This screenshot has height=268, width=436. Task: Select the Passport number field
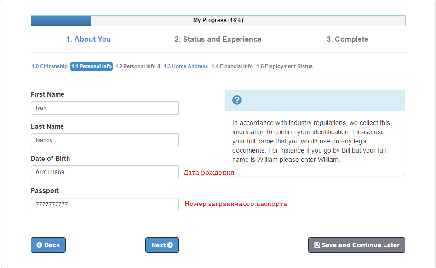click(105, 205)
